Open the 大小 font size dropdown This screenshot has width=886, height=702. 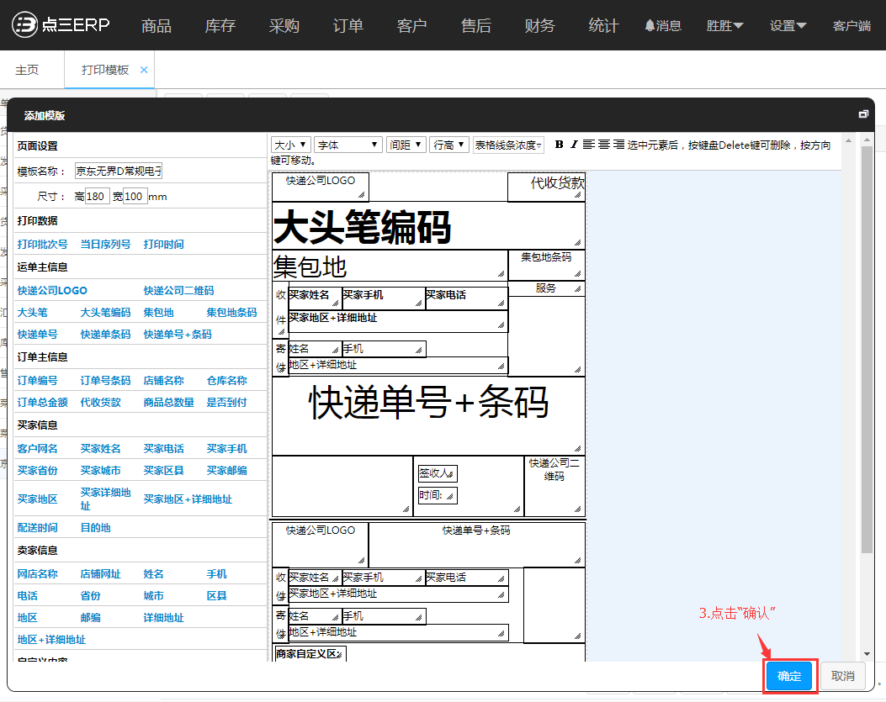click(x=290, y=145)
